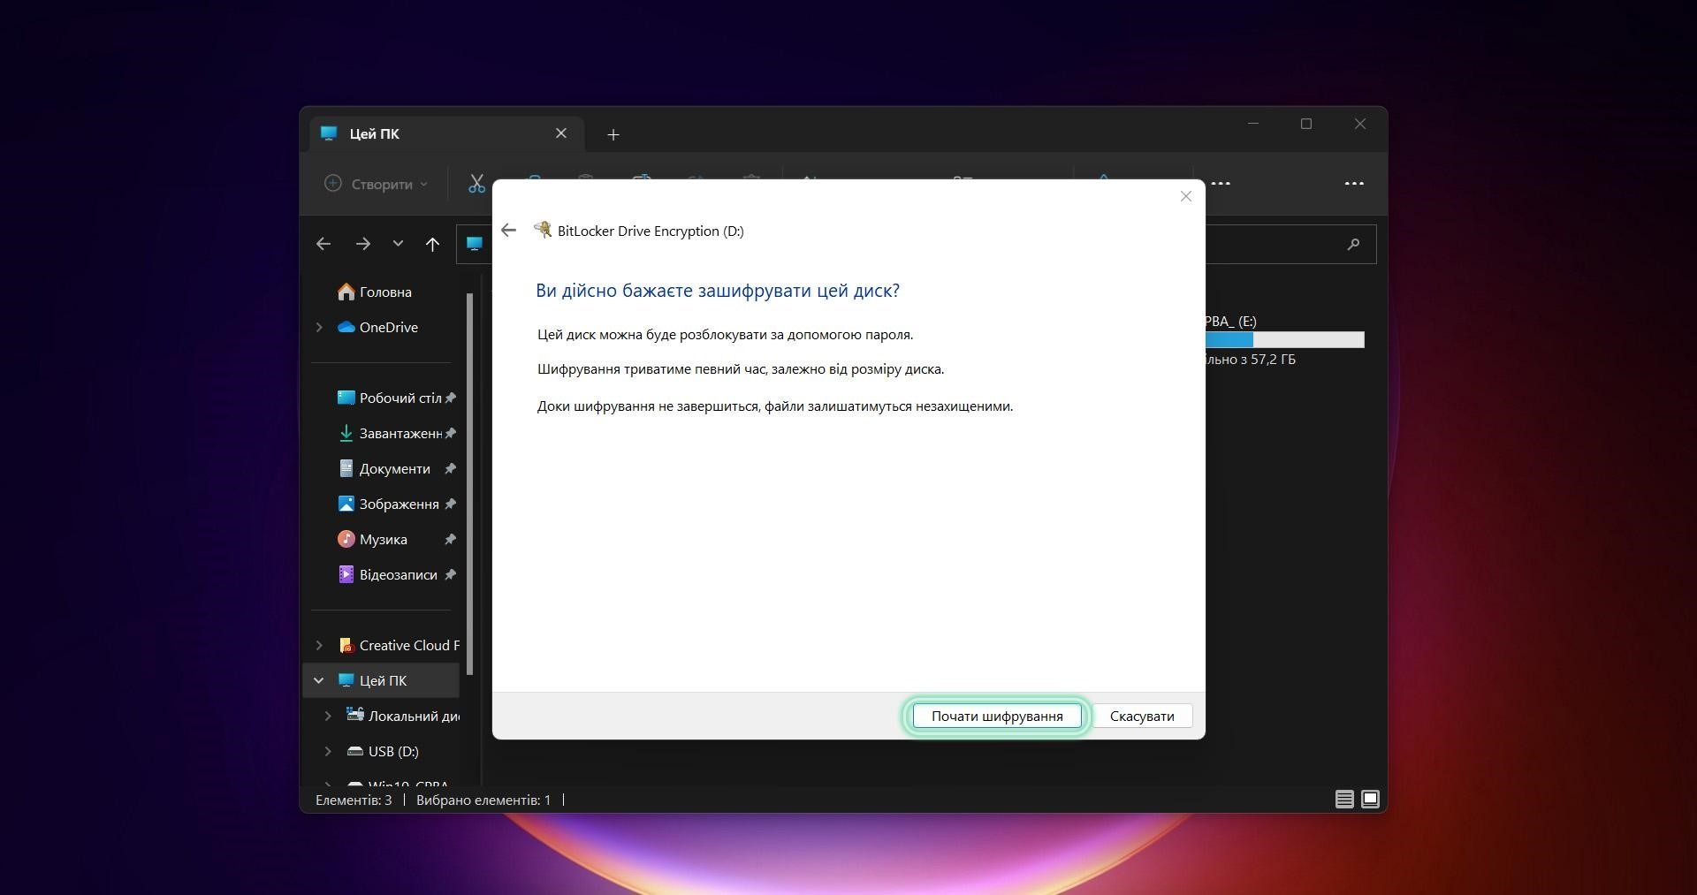
Task: Collapse the Цей ПК tree node
Action: 319,680
